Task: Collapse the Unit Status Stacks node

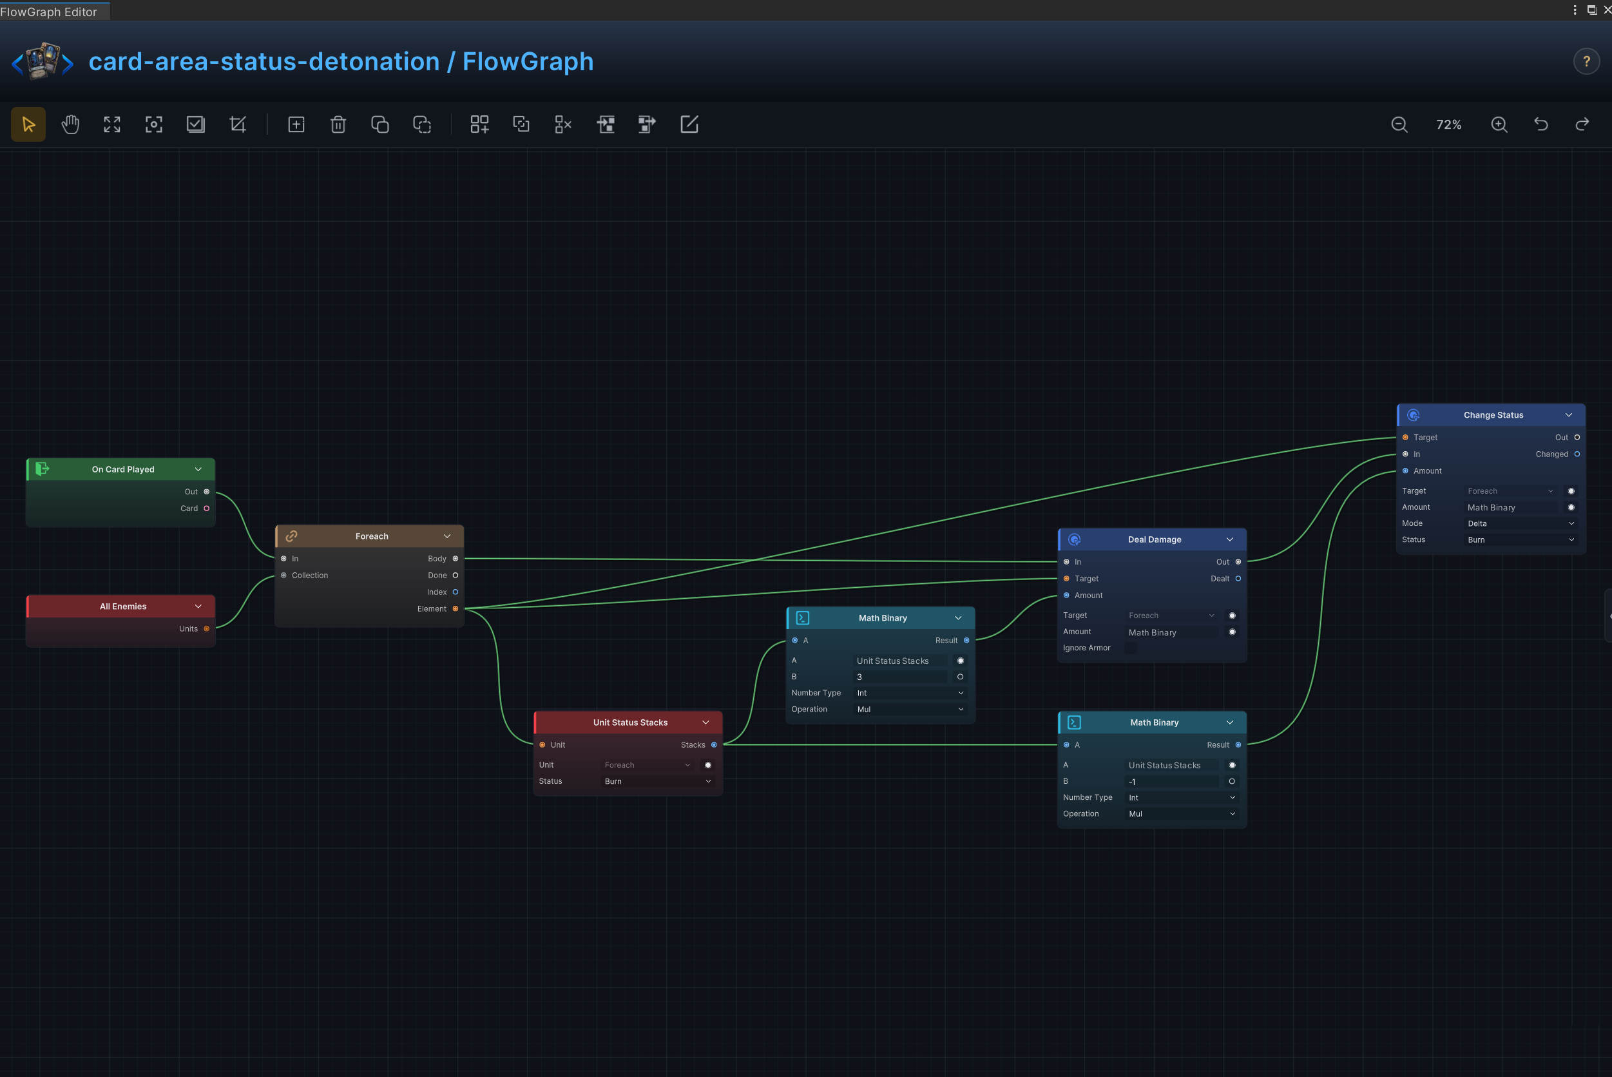Action: [705, 722]
